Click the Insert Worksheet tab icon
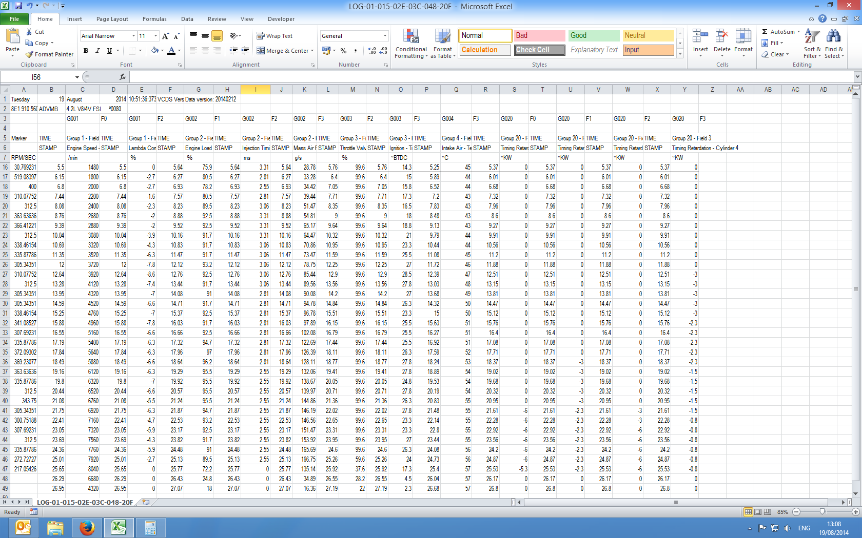This screenshot has width=862, height=538. [x=146, y=502]
